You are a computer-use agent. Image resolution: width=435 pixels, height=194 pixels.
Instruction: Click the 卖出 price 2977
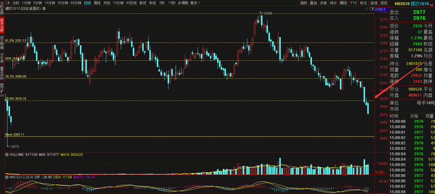click(x=419, y=12)
